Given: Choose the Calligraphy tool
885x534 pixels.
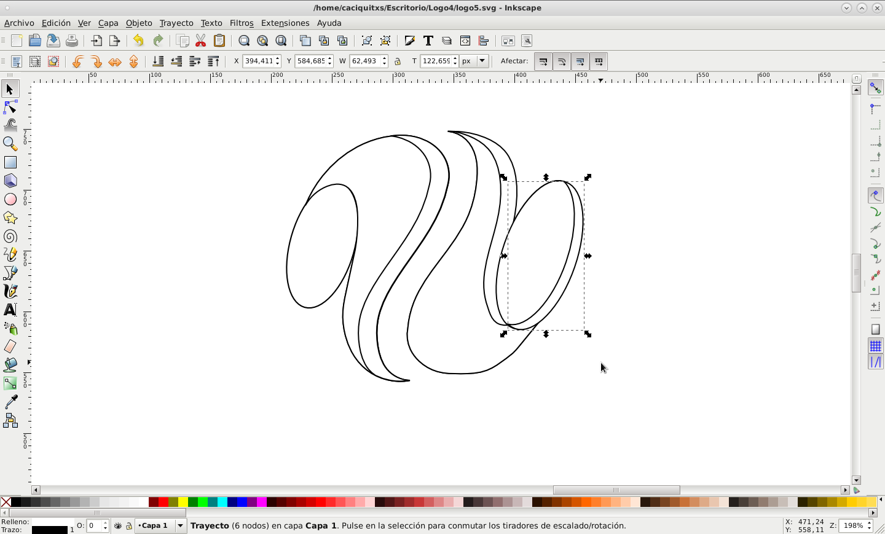Looking at the screenshot, I should [10, 291].
